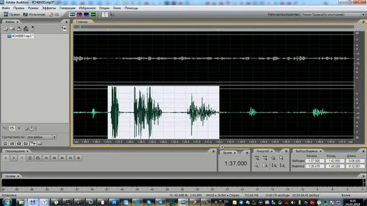Switch to CD view button
This screenshot has height=206, width=367.
click(54, 14)
